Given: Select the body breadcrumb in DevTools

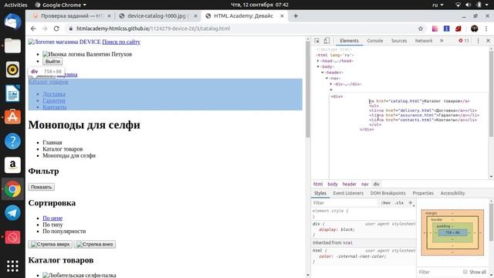Looking at the screenshot, I should tap(333, 184).
